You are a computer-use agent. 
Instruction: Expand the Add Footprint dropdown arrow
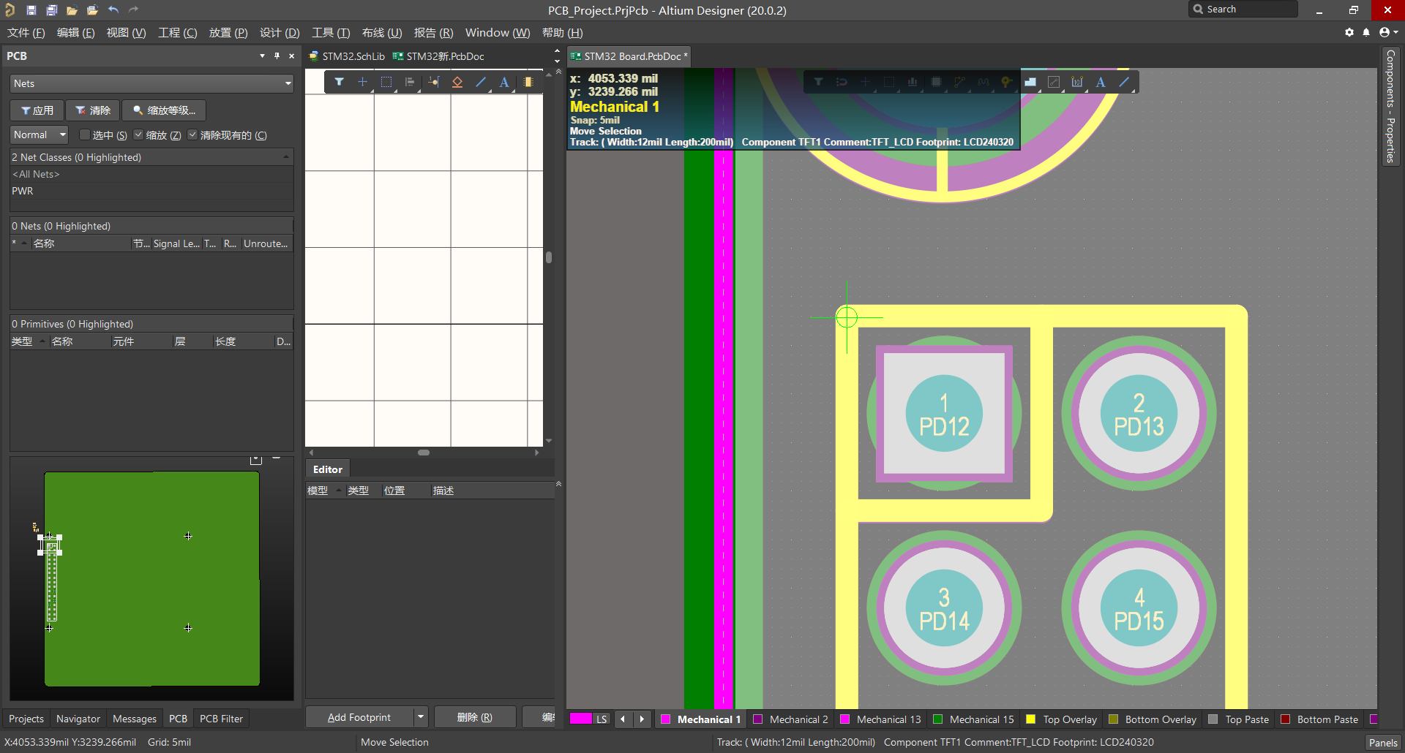pos(421,717)
